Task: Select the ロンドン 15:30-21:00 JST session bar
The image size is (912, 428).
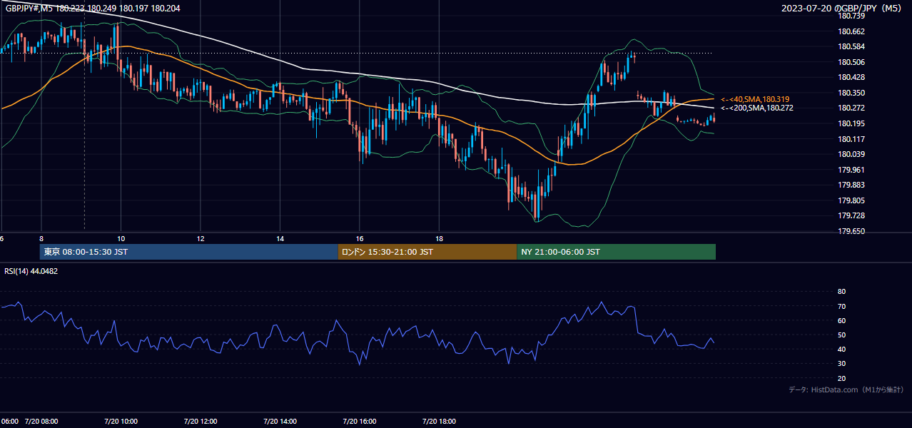Action: tap(427, 252)
